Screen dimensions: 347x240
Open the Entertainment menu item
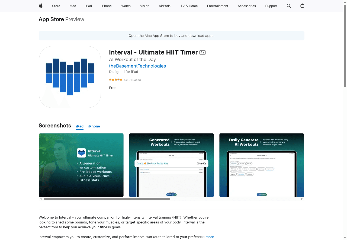(x=218, y=6)
